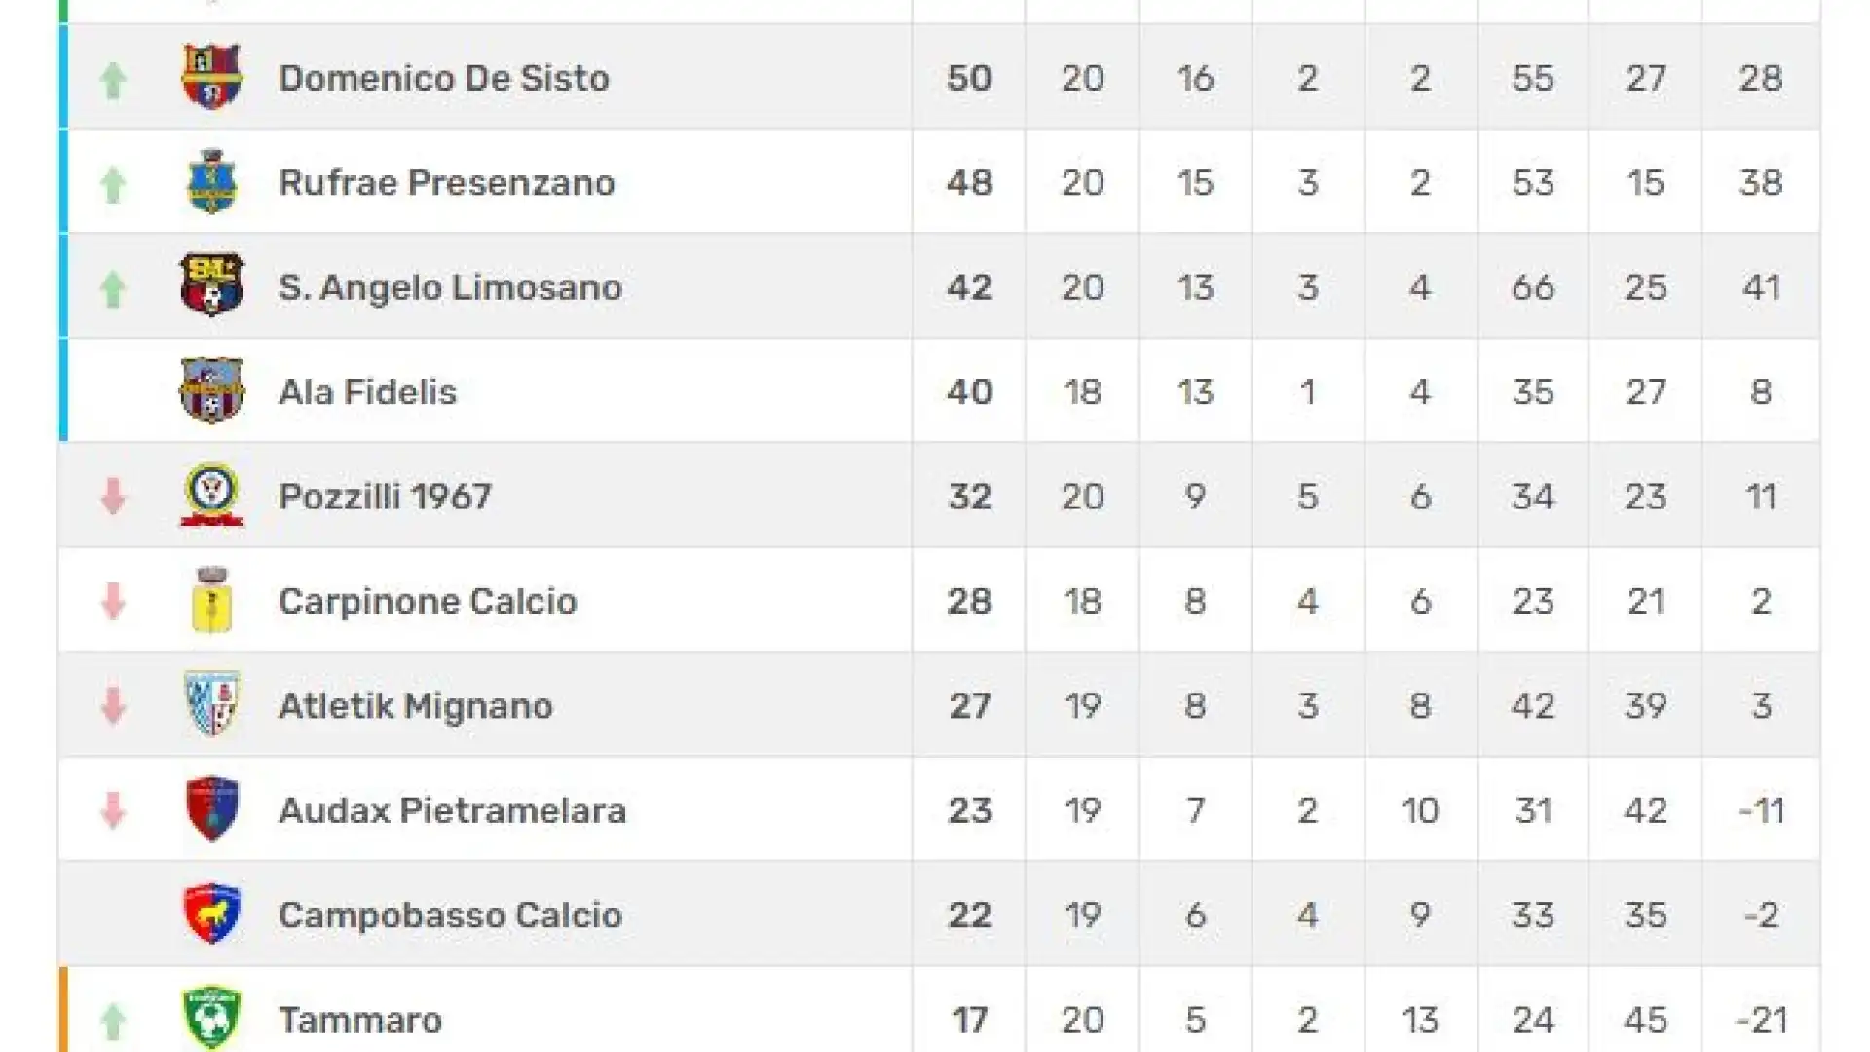Screen dimensions: 1870x1052
Task: Select the Ala Fidelis team name
Action: tap(367, 392)
